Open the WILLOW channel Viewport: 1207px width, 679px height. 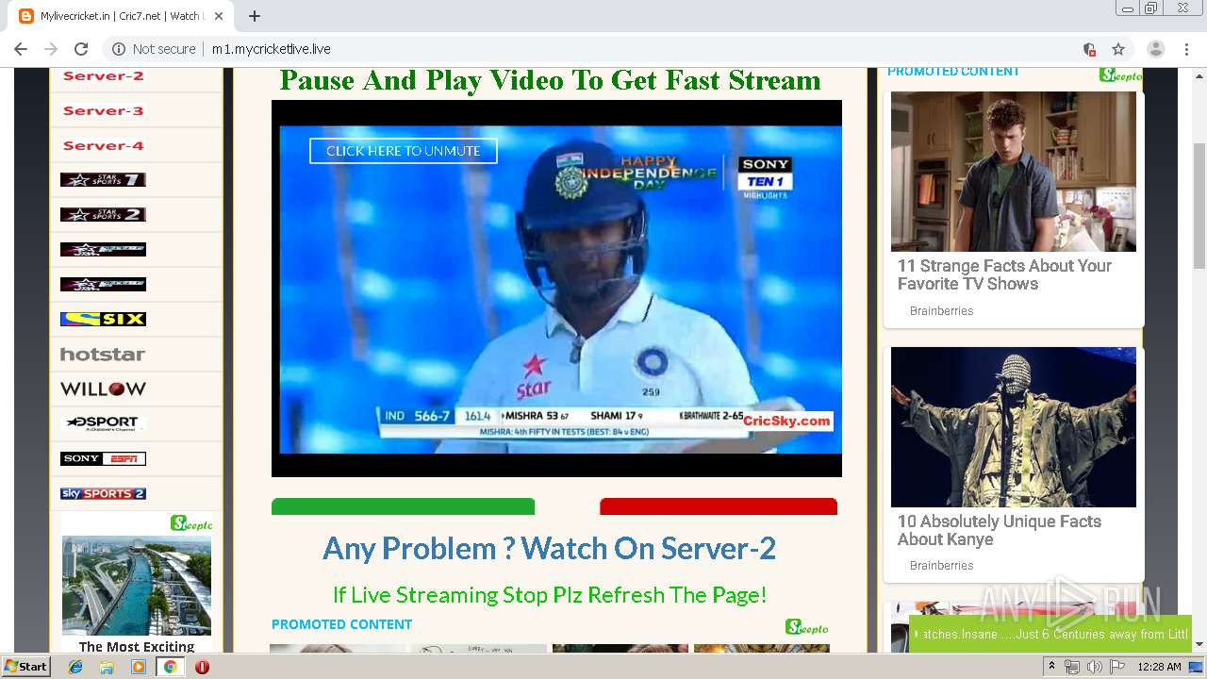103,389
